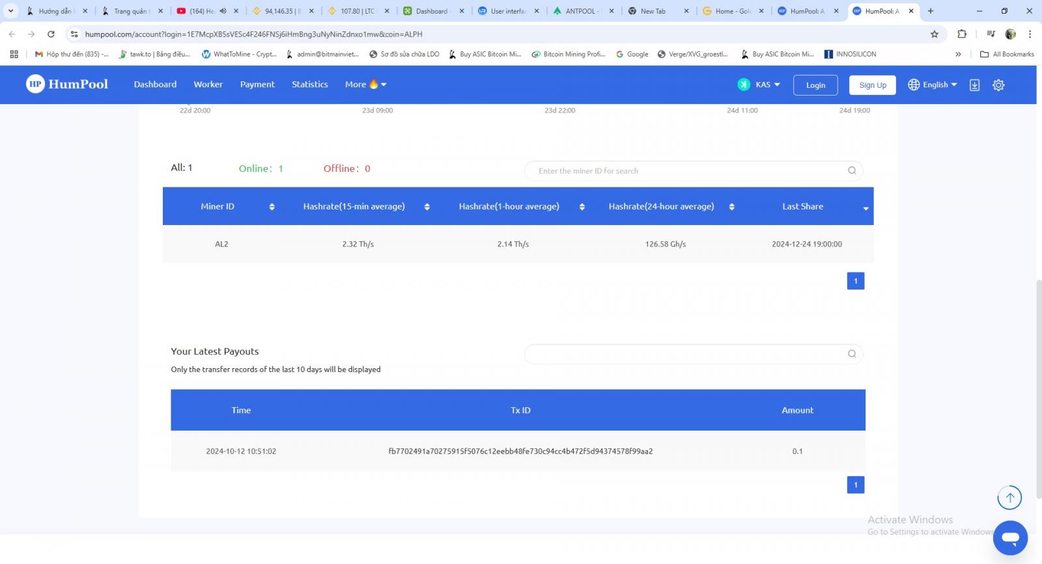Open WhatToMine bookmark
The height and width of the screenshot is (564, 1042).
(240, 54)
